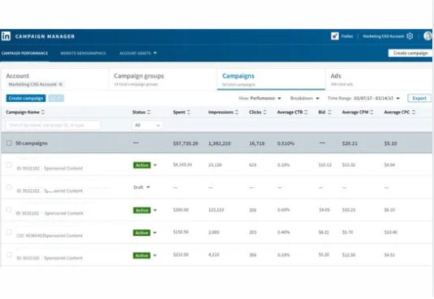Sort table using Status column arrows
This screenshot has height=299, width=434.
[149, 112]
